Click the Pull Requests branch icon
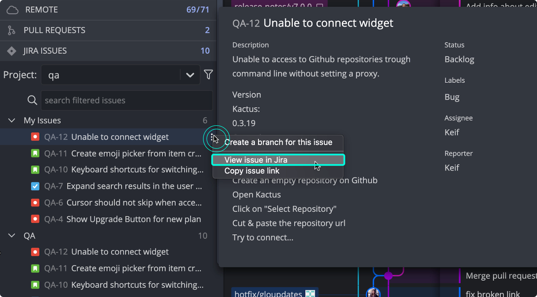The image size is (537, 297). coord(11,30)
